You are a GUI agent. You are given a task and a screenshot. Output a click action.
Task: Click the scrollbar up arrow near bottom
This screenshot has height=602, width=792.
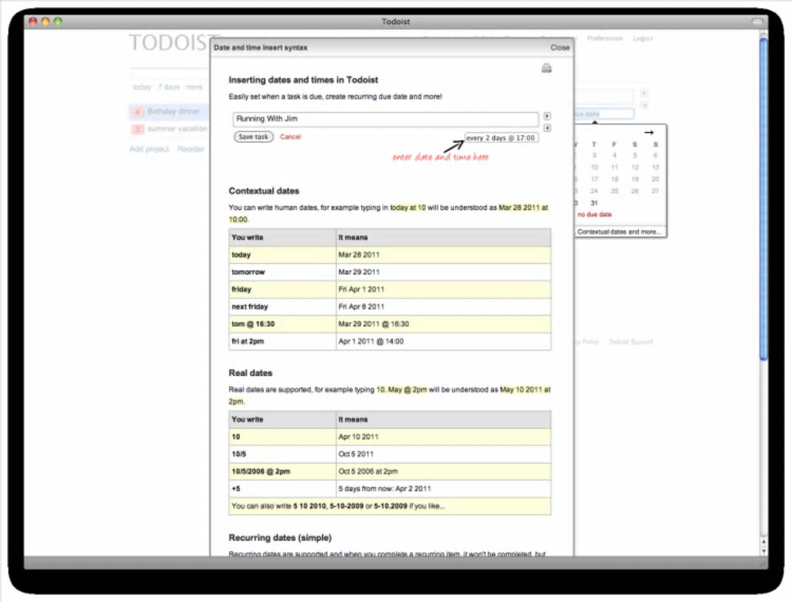[763, 542]
